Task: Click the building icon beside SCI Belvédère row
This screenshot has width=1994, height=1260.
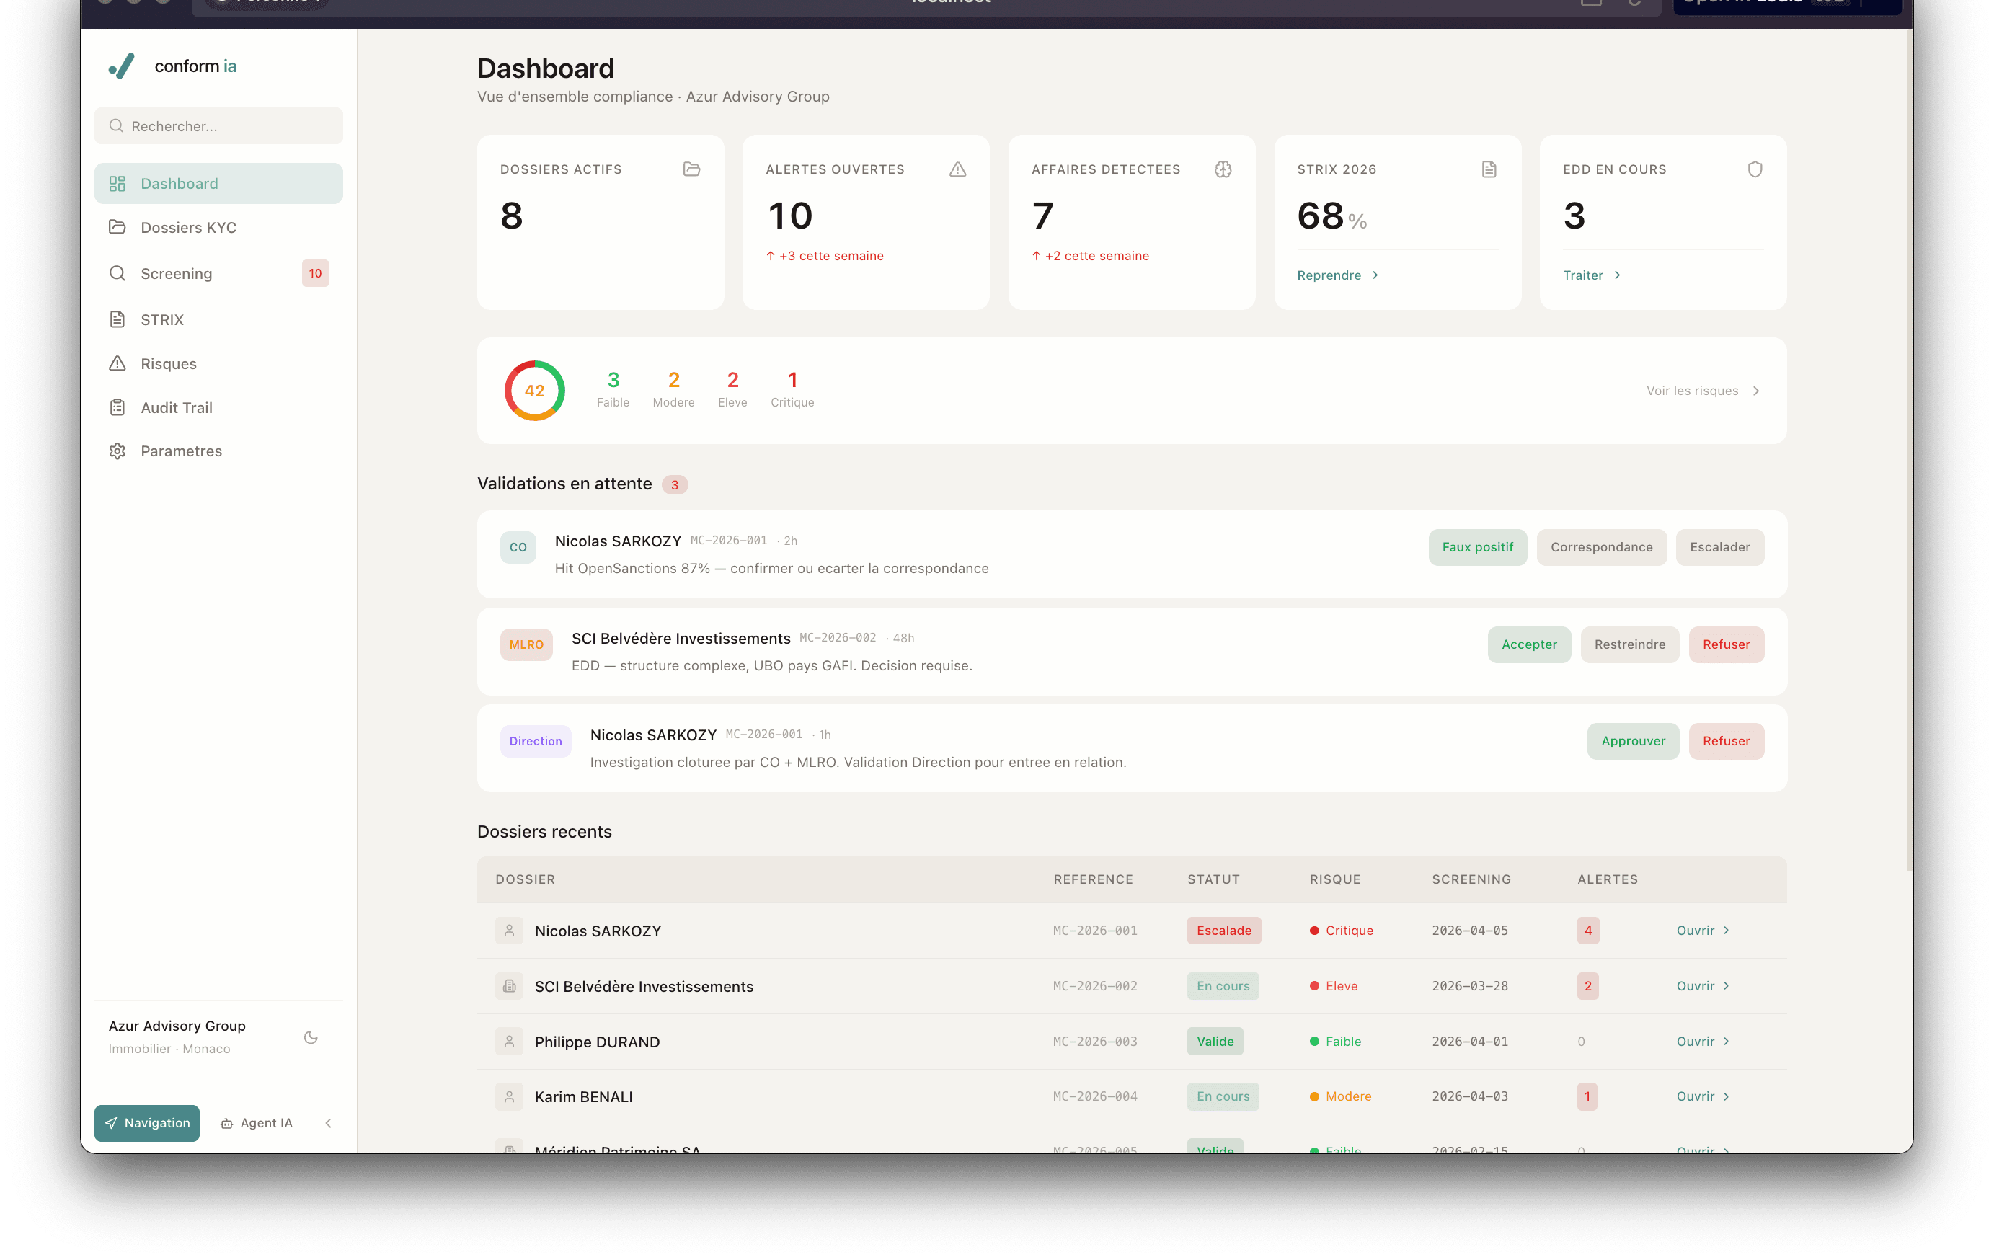Action: coord(509,986)
